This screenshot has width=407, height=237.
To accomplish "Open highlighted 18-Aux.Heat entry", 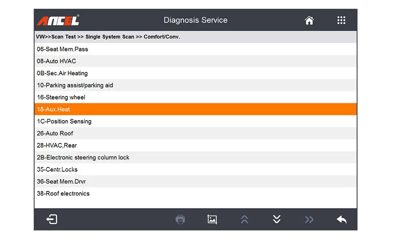I will click(53, 110).
